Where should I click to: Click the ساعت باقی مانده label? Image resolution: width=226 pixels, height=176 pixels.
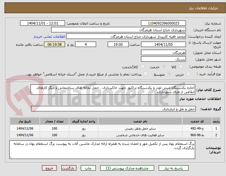(x=29, y=45)
